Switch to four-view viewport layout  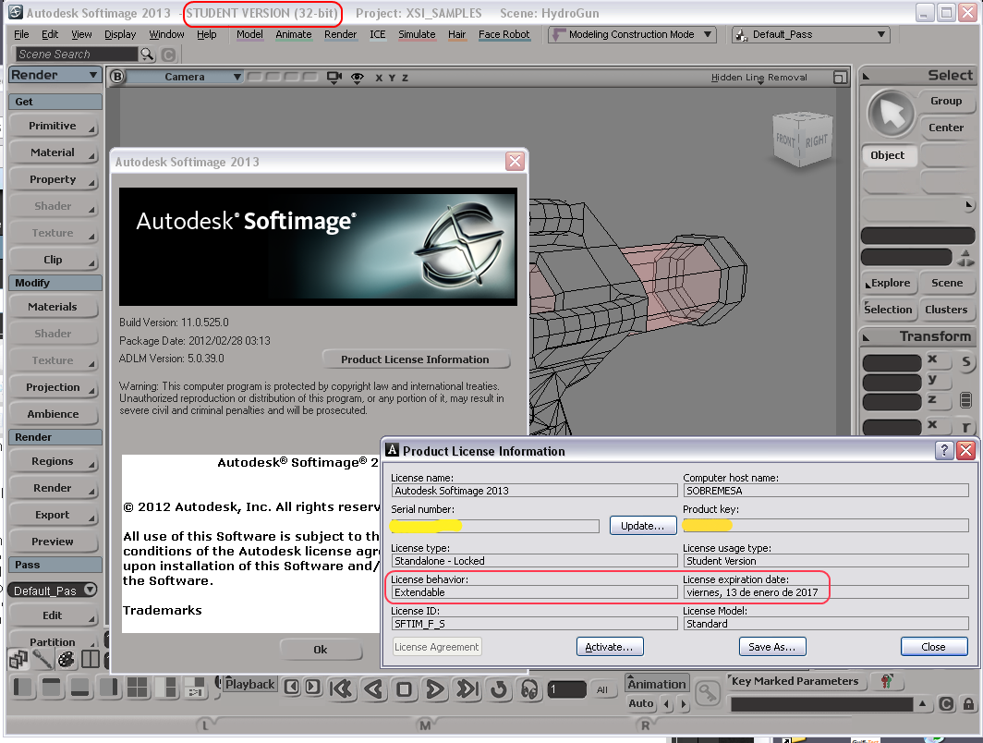pos(138,688)
